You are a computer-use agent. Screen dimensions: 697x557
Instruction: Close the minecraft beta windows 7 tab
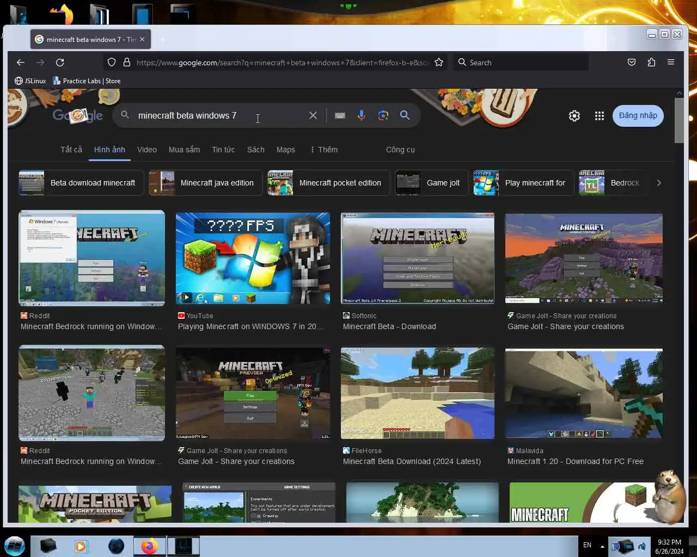point(142,39)
